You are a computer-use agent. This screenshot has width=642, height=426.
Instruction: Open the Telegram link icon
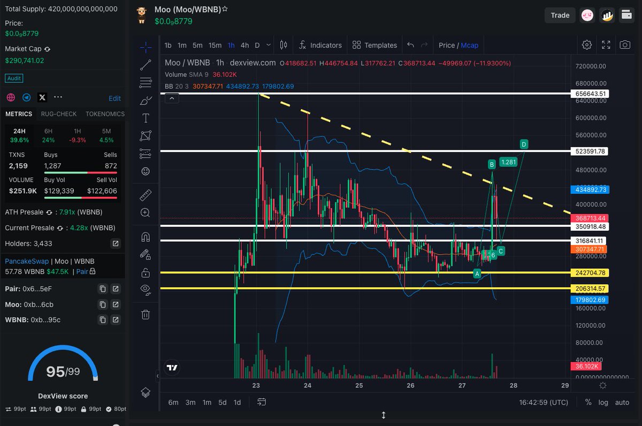[x=26, y=97]
